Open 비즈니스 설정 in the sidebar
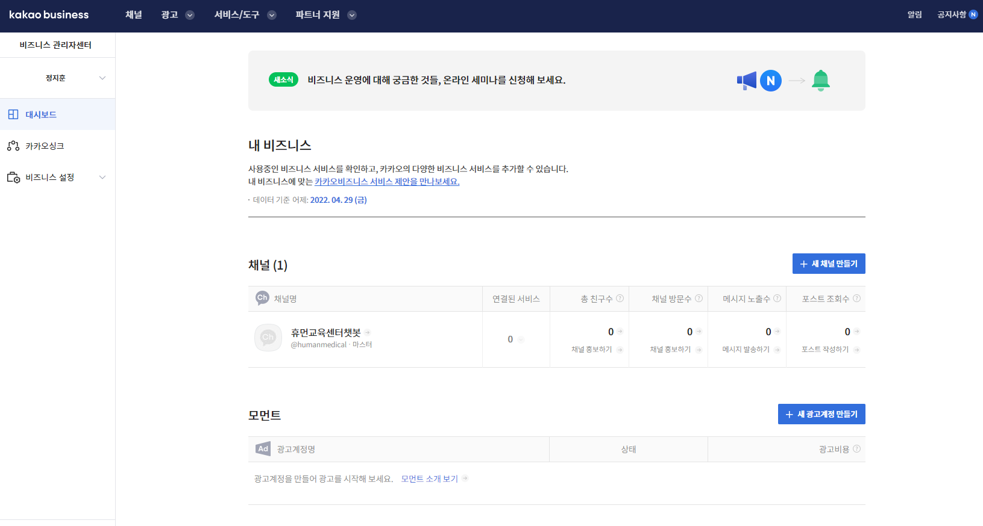 pos(58,177)
